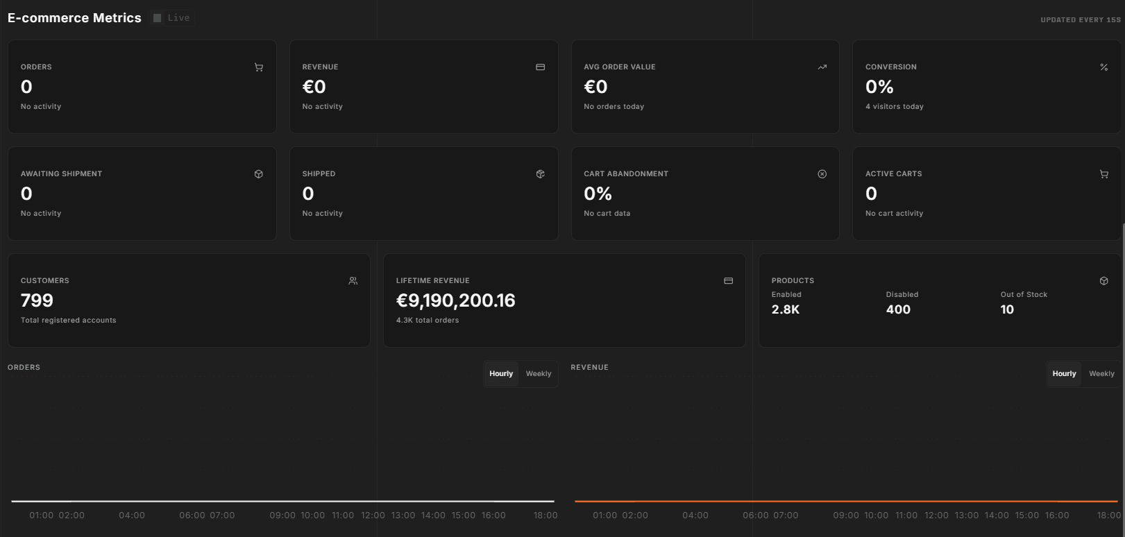This screenshot has width=1125, height=537.
Task: Click the orange Revenue chart line
Action: coord(846,501)
